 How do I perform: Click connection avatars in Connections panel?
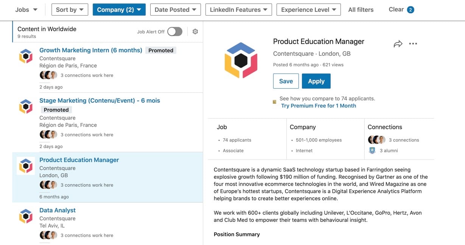pyautogui.click(x=376, y=140)
